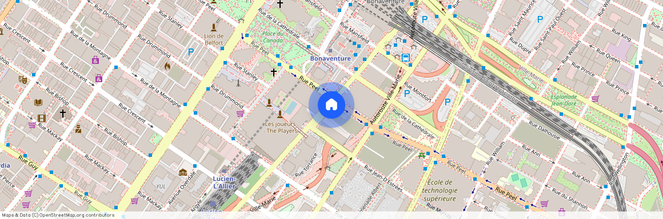Viewport: 663px width, 219px height.
Task: Select the parking icon near Rue Saint Maurice
Action: click(540, 19)
